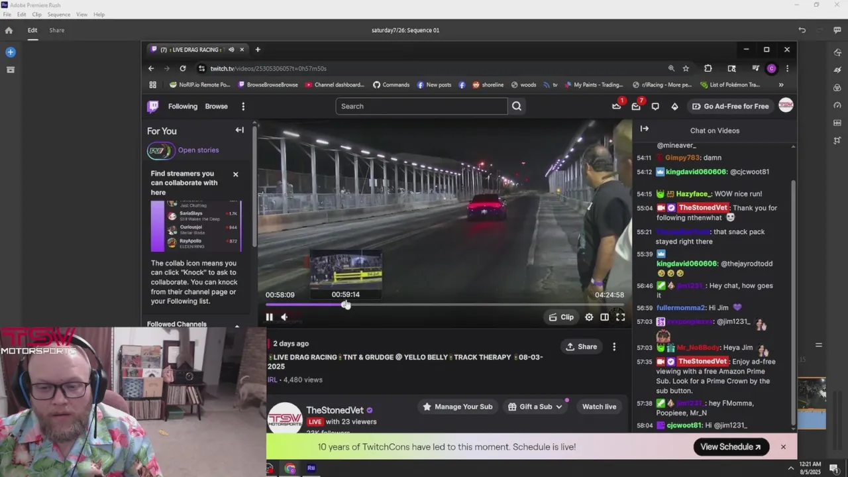Image resolution: width=848 pixels, height=477 pixels.
Task: Click the Clip button on player
Action: point(561,317)
